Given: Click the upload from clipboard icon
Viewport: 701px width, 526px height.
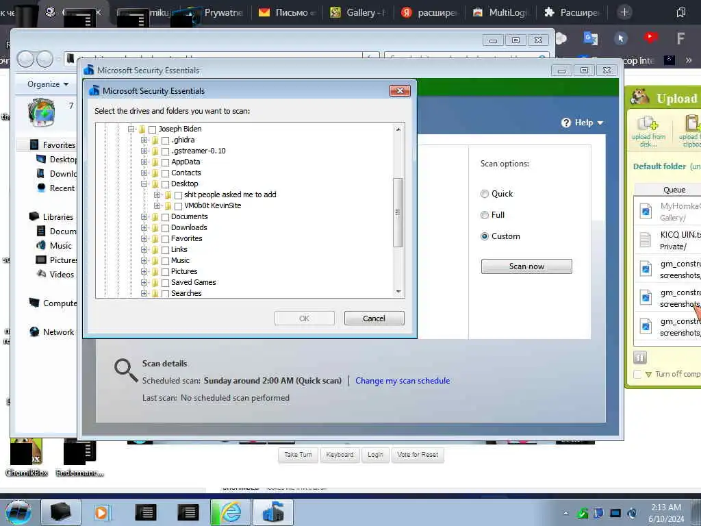Looking at the screenshot, I should (x=690, y=131).
